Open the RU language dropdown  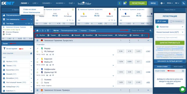[177, 3]
